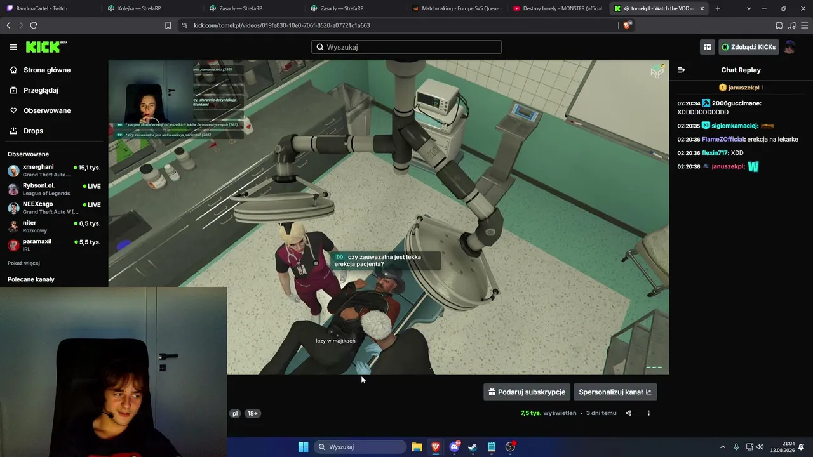Click 2006guccimane username in chat

(736, 103)
